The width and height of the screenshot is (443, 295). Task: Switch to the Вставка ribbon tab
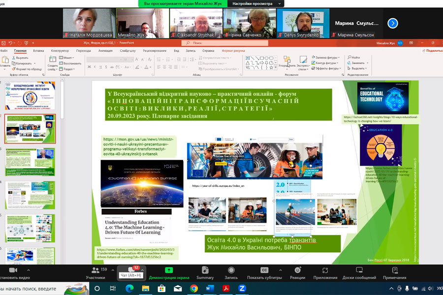(38, 51)
